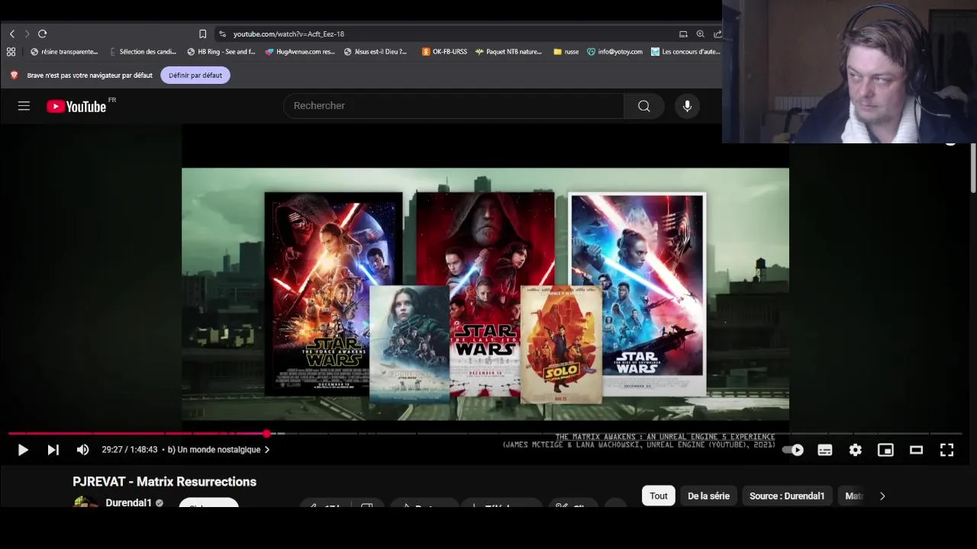Expand chapter 'b) Un monde nostalgique'
The height and width of the screenshot is (549, 977).
tap(218, 450)
